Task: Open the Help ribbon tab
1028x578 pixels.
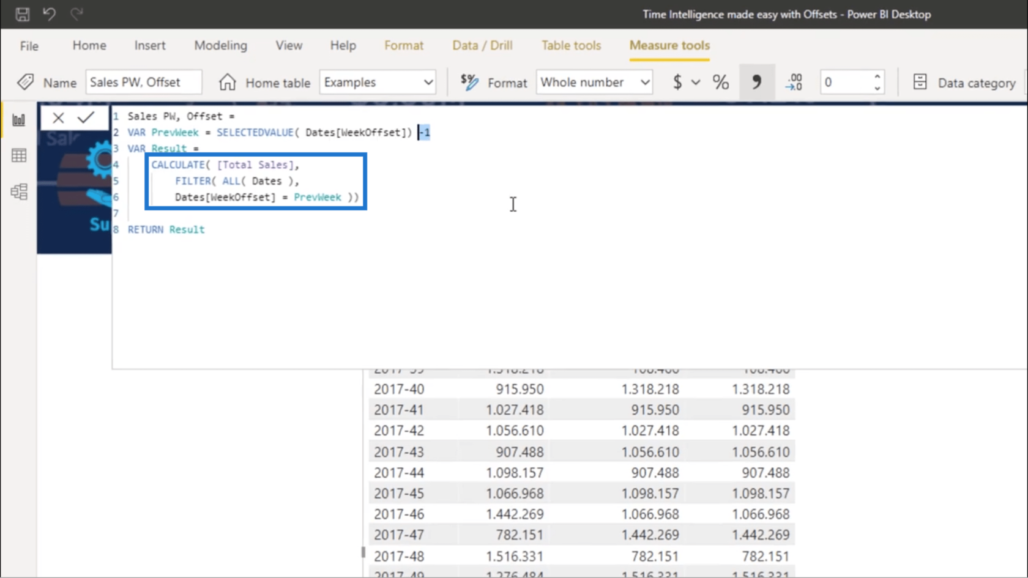Action: [343, 45]
